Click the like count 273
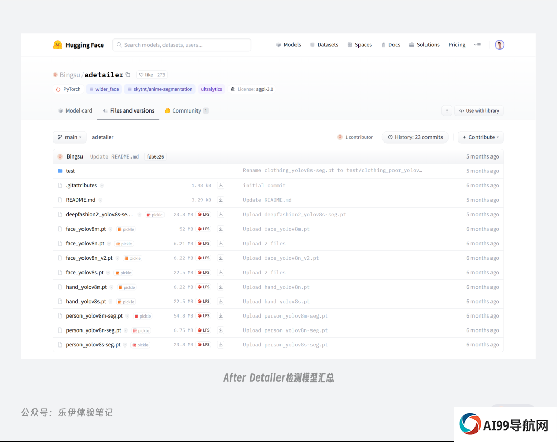This screenshot has width=557, height=442. pos(161,75)
